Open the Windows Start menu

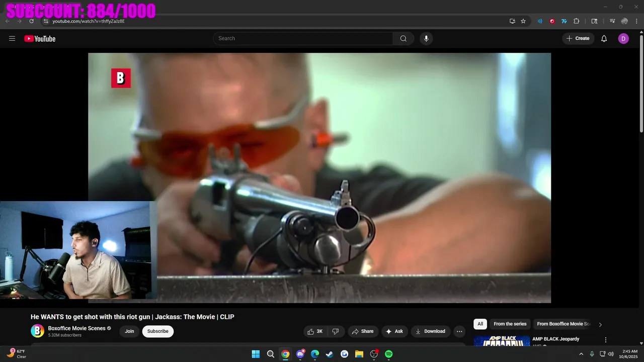[x=256, y=354]
